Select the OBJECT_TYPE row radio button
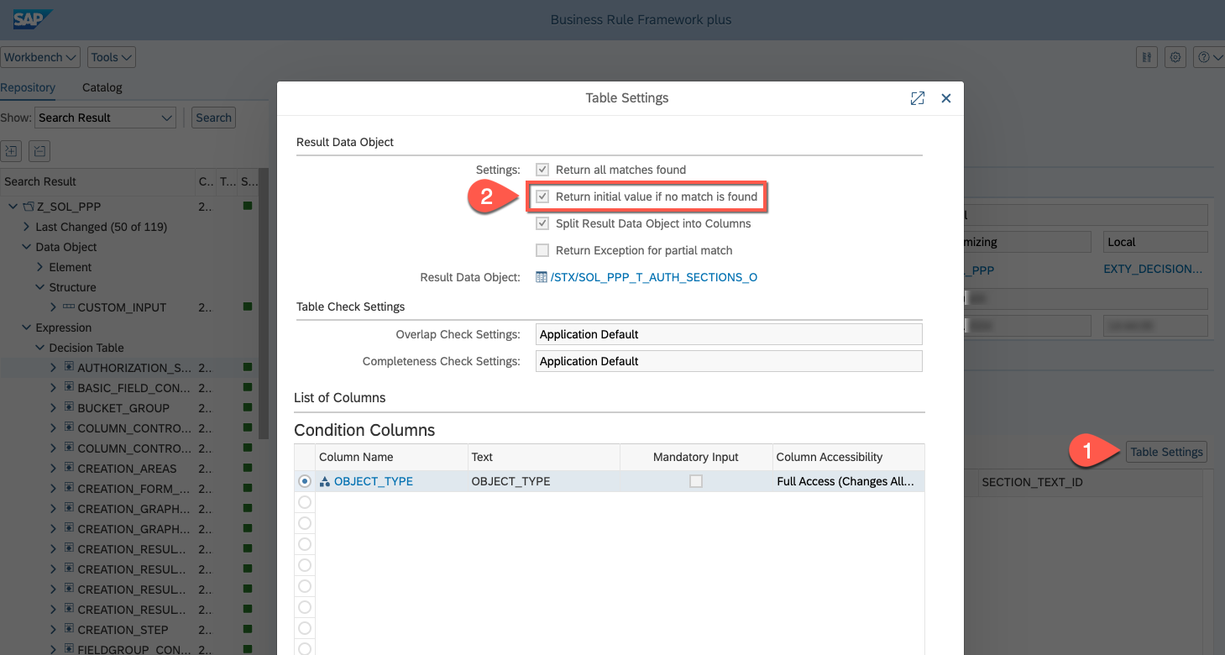The image size is (1225, 655). point(305,481)
